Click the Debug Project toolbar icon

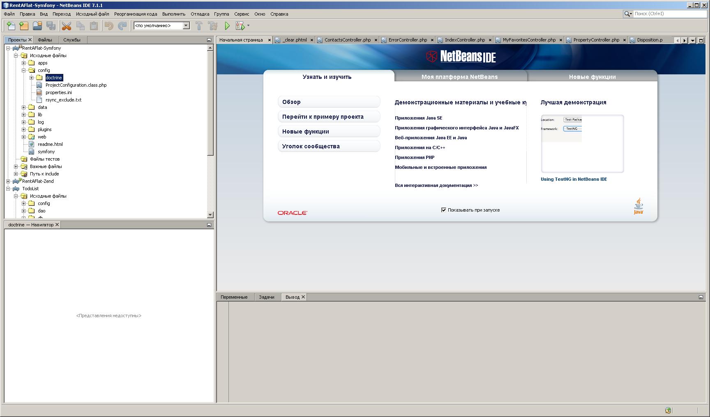pos(240,25)
